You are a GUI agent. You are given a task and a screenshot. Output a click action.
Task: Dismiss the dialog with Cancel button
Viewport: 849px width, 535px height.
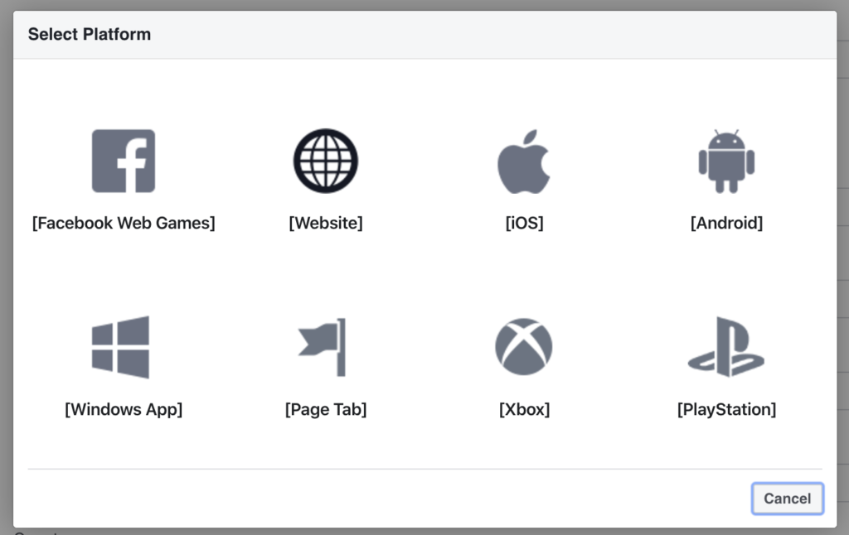[788, 499]
